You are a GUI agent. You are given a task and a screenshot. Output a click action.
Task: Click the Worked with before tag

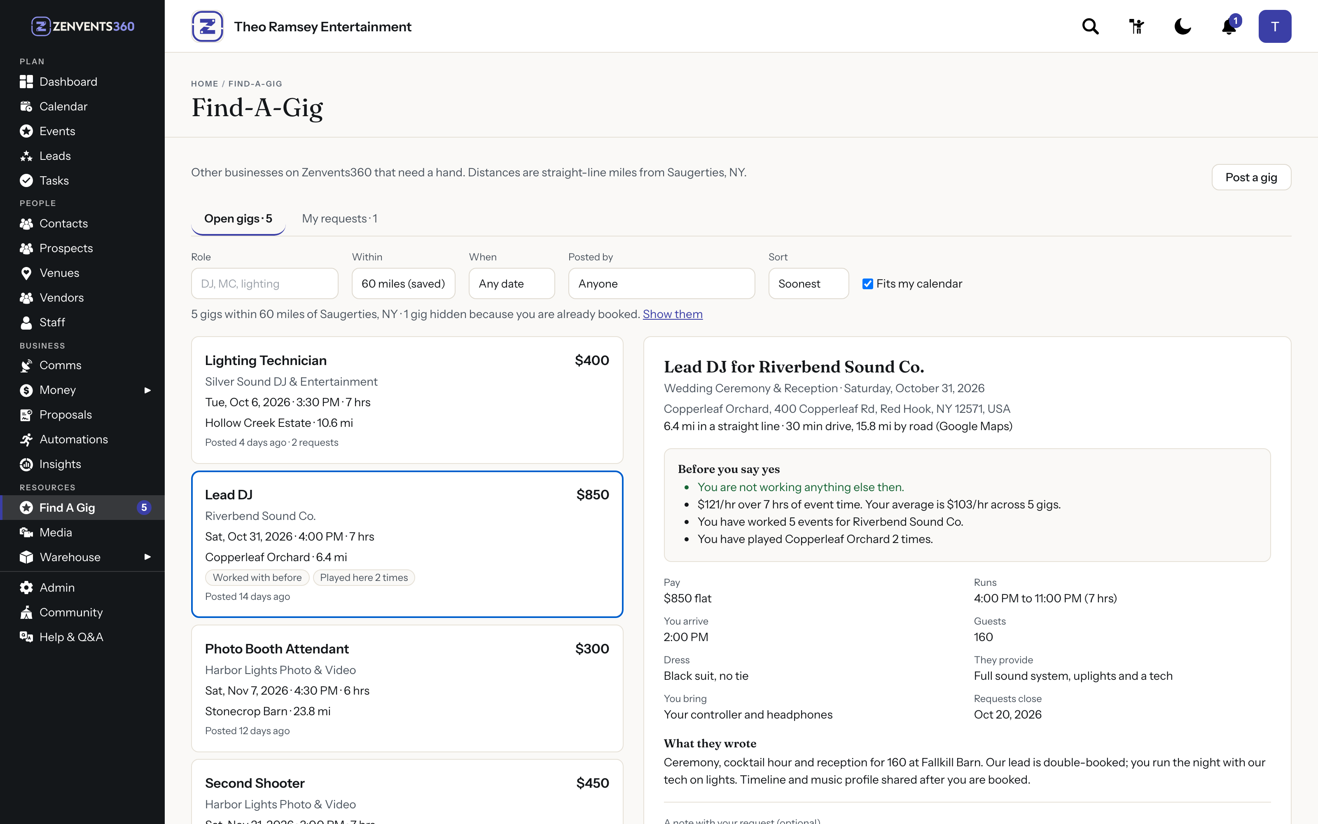[x=257, y=578]
